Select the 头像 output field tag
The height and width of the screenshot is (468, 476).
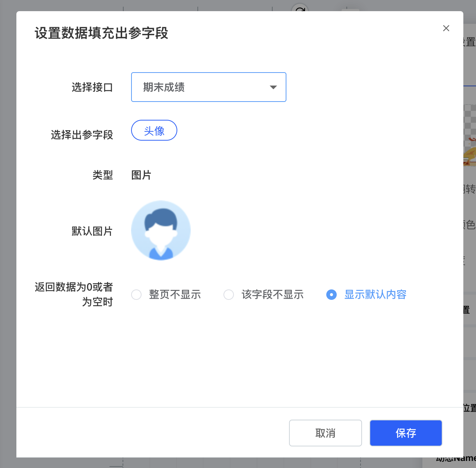pyautogui.click(x=154, y=130)
